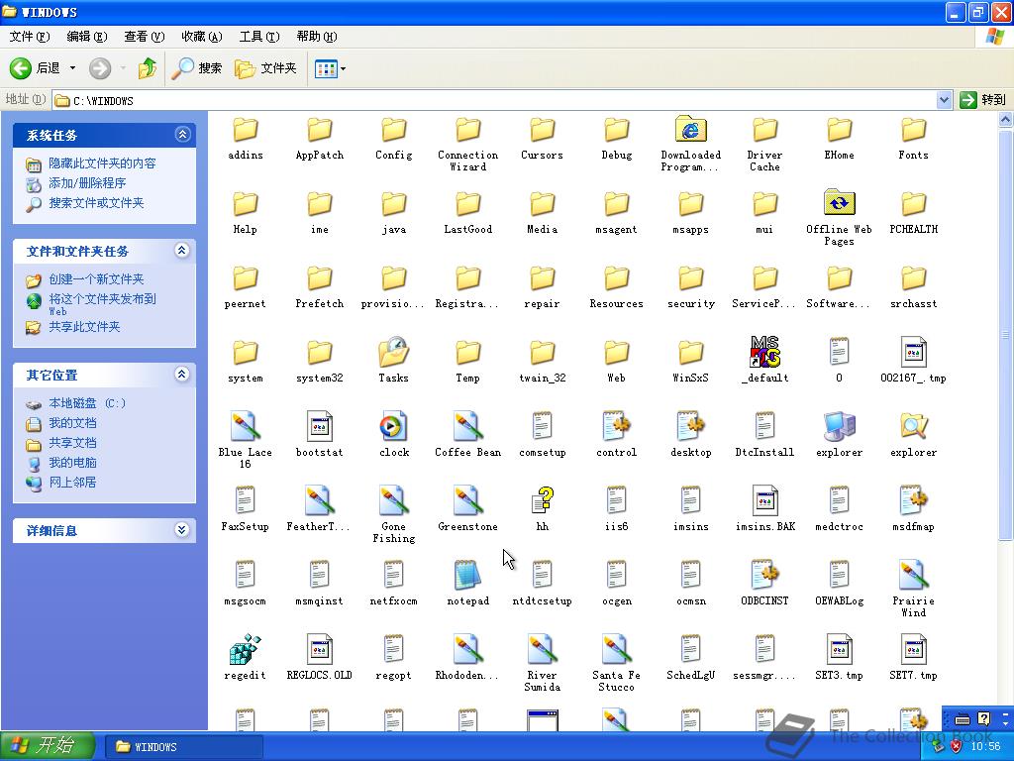The height and width of the screenshot is (761, 1014).
Task: Select the imsins.BAK file
Action: 765,500
